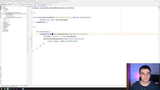
Task: Open the target device dropdown
Action: click(x=20, y=3)
